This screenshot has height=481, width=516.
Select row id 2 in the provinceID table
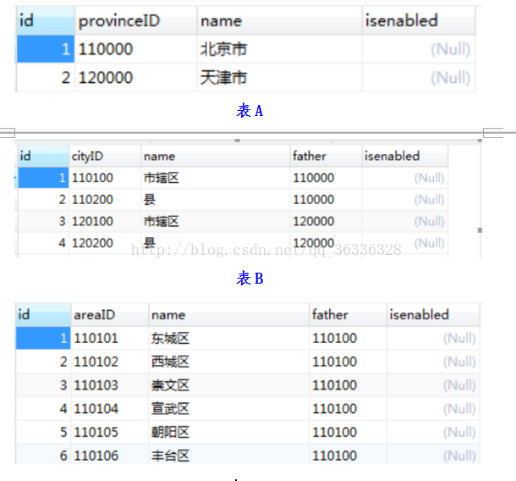(46, 78)
